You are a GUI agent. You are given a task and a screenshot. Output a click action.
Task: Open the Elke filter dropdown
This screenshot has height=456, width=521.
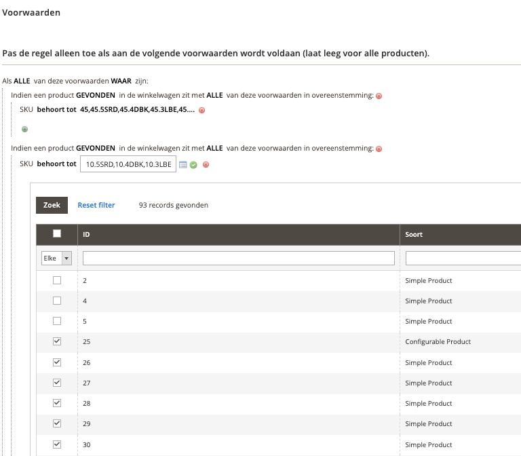click(x=56, y=259)
